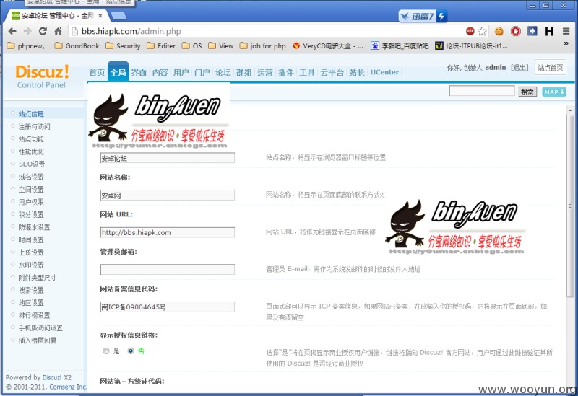Open 注册与访问 in the sidebar
Image resolution: width=578 pixels, height=396 pixels.
pyautogui.click(x=34, y=127)
